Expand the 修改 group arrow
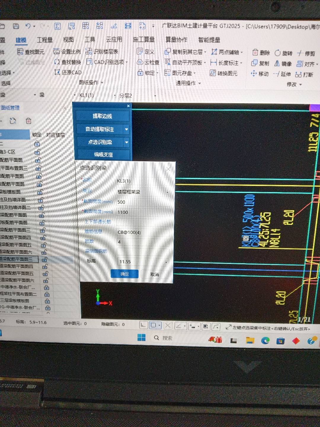Image resolution: width=320 pixels, height=427 pixels. [301, 85]
